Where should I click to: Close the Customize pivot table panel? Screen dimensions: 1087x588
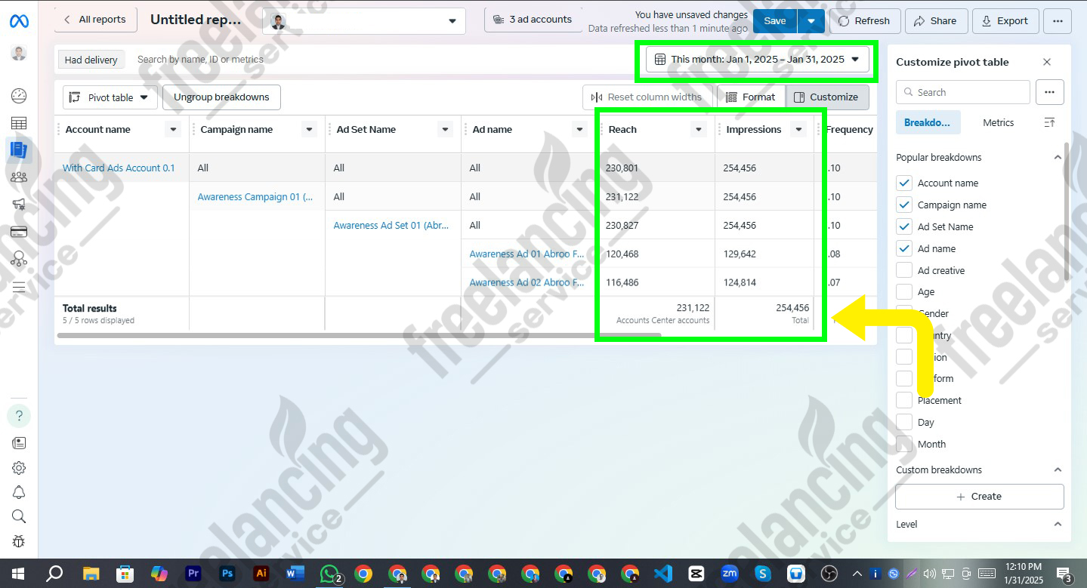[1047, 62]
